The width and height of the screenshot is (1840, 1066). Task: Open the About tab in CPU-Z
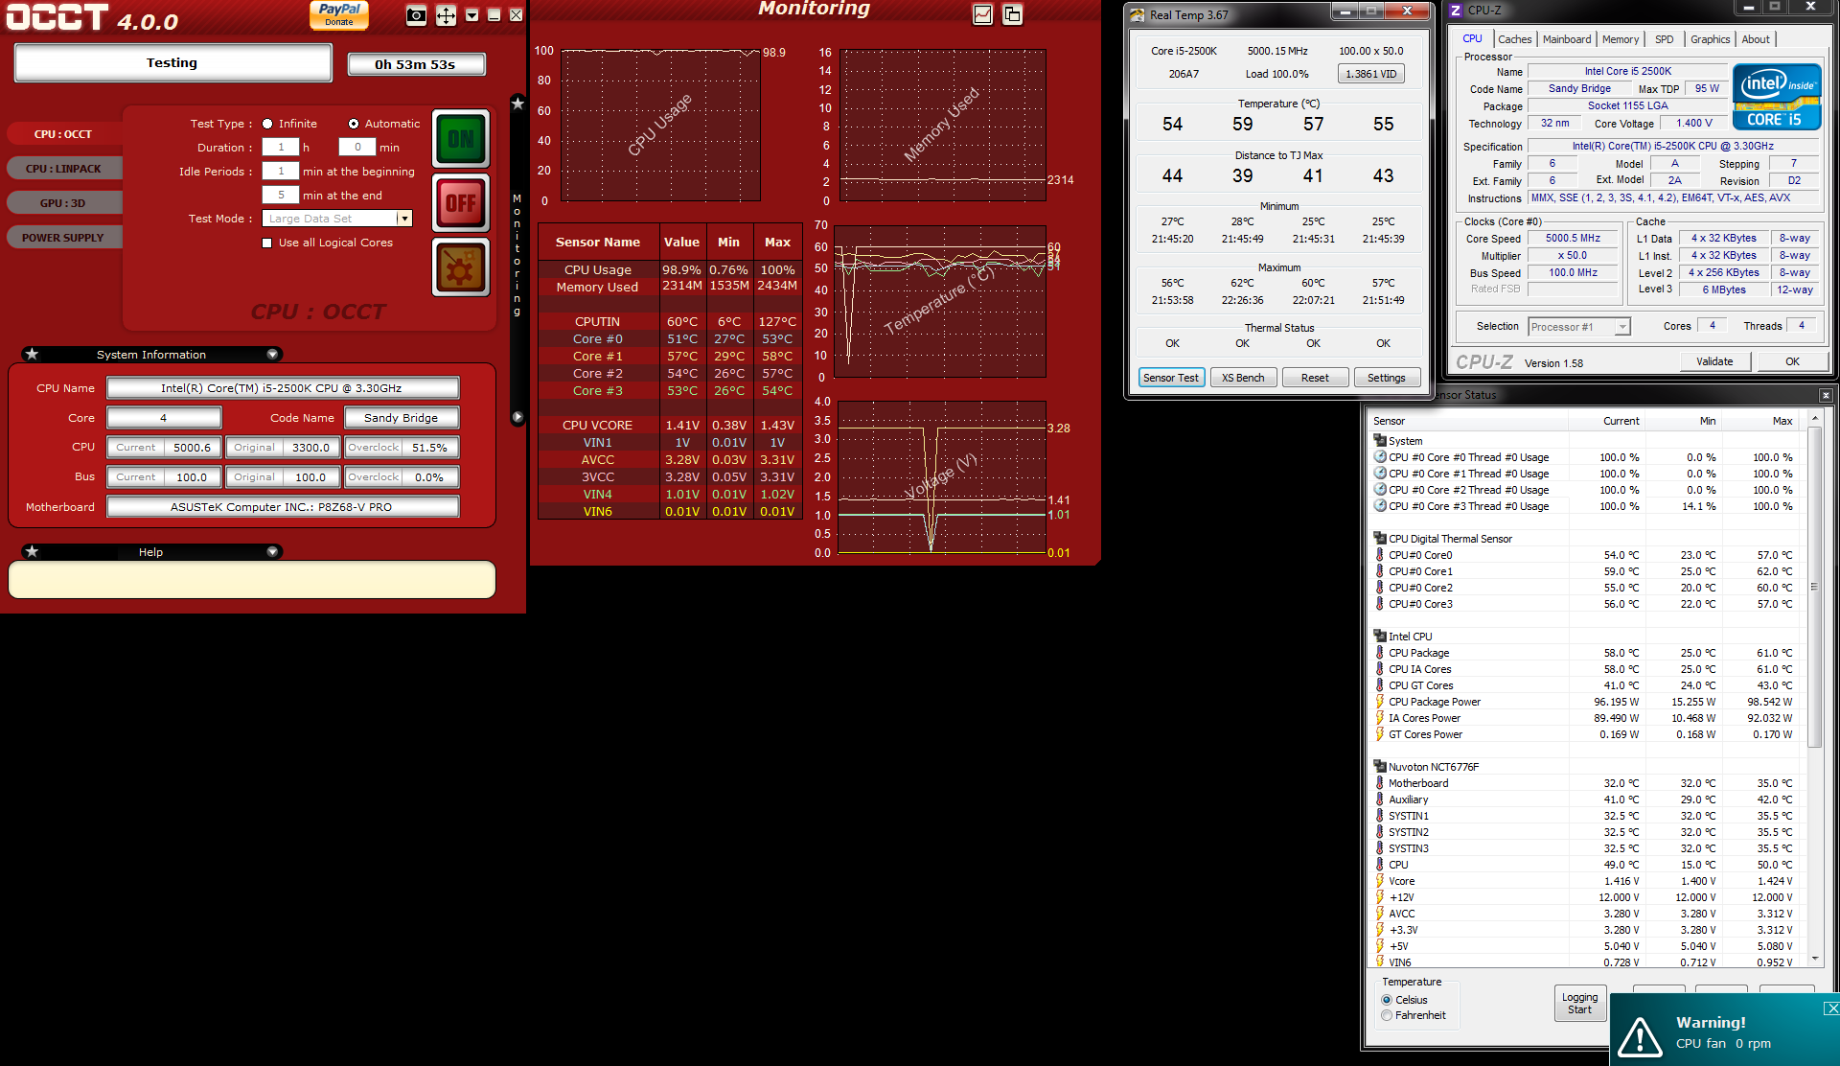(1756, 39)
